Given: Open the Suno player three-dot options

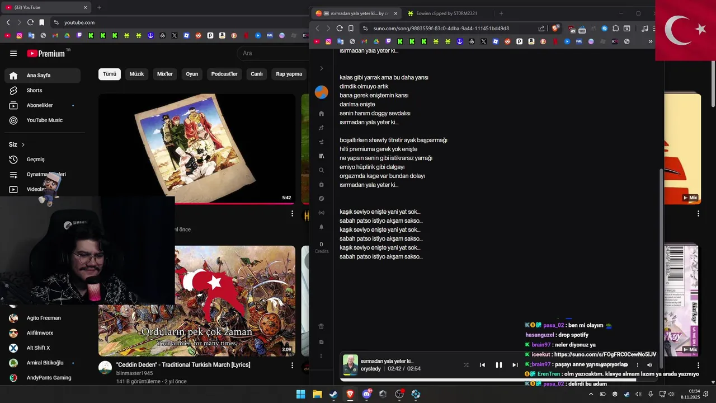Looking at the screenshot, I should pos(637,365).
